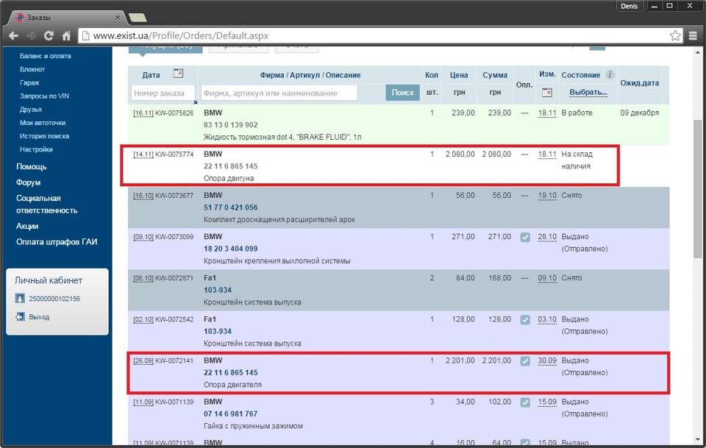Click the Номер заказа input field
The width and height of the screenshot is (706, 448).
[163, 93]
